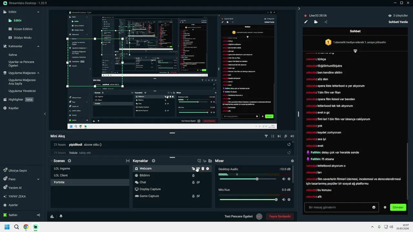
Task: Collapse the chat panel with arrow
Action: coord(299,9)
